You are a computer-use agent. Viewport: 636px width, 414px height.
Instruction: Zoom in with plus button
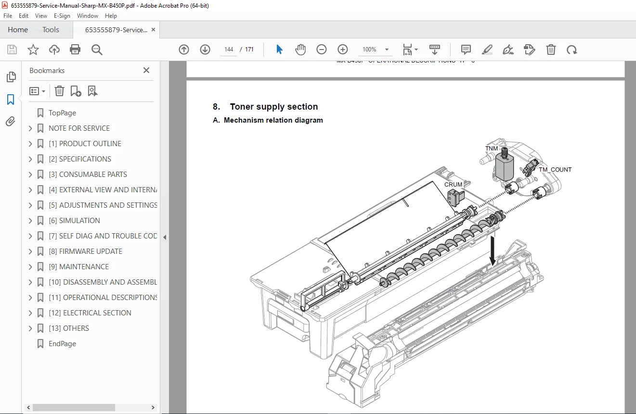click(x=343, y=50)
